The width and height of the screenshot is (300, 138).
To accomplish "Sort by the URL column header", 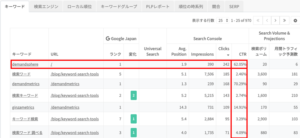I will click(55, 54).
